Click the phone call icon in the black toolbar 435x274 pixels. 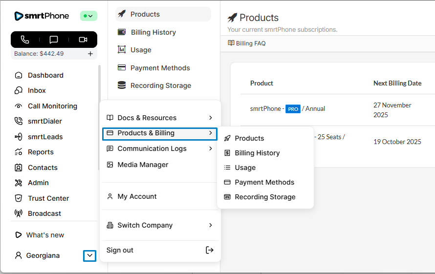25,40
